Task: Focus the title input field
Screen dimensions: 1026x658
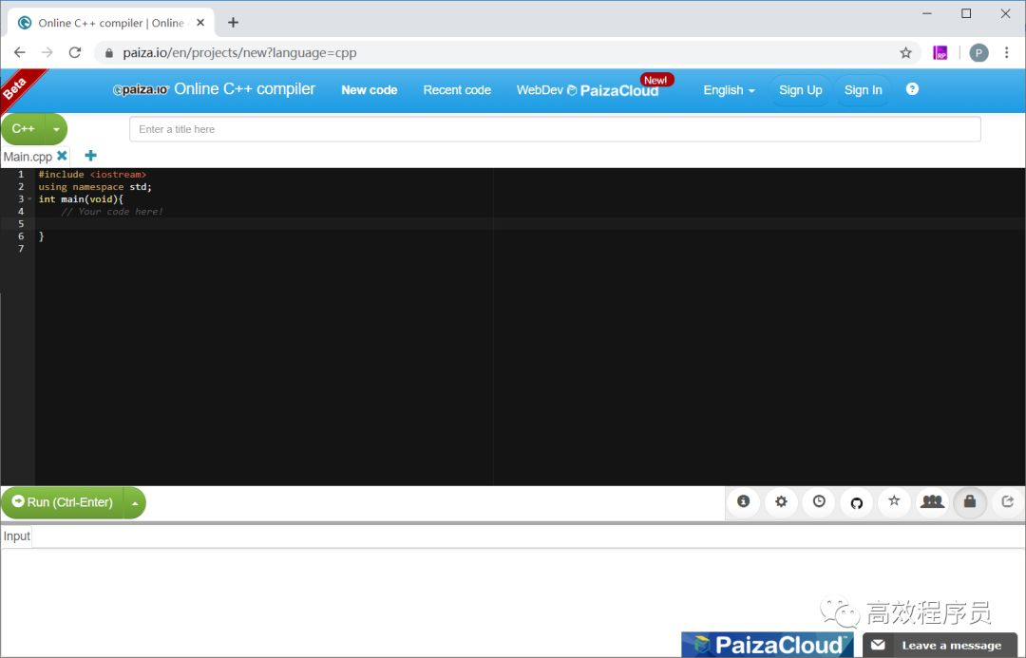Action: [555, 129]
